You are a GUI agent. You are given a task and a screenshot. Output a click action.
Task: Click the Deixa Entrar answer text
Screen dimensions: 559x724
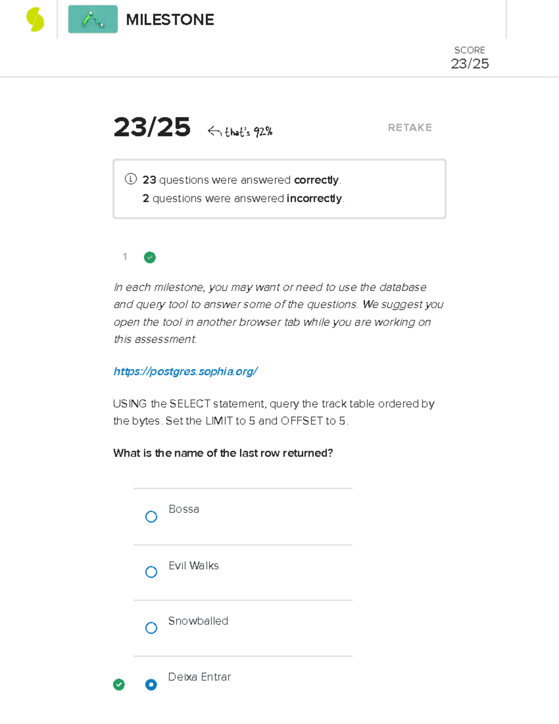[199, 677]
